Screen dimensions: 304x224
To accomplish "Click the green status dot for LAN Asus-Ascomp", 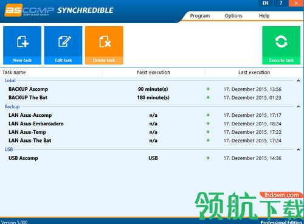I will [x=208, y=115].
